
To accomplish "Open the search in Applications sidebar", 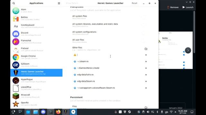I will (x=14, y=3).
